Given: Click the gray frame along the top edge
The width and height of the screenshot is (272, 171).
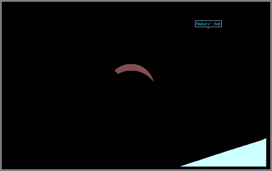Looking at the screenshot, I should pos(136,1).
